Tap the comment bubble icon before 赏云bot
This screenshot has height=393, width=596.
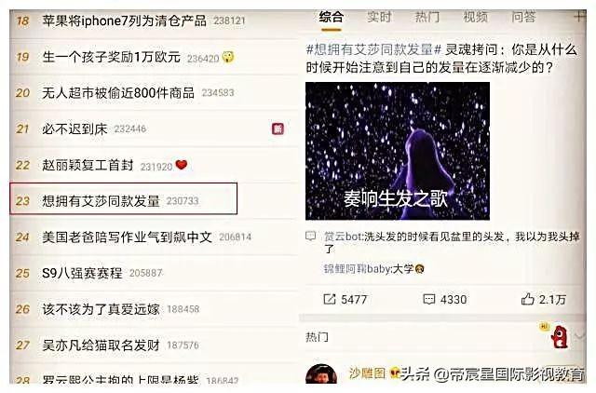point(310,236)
